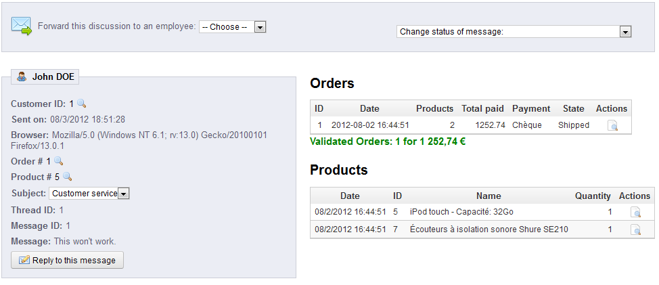Open customer details via Customer ID magnifier

coord(82,104)
